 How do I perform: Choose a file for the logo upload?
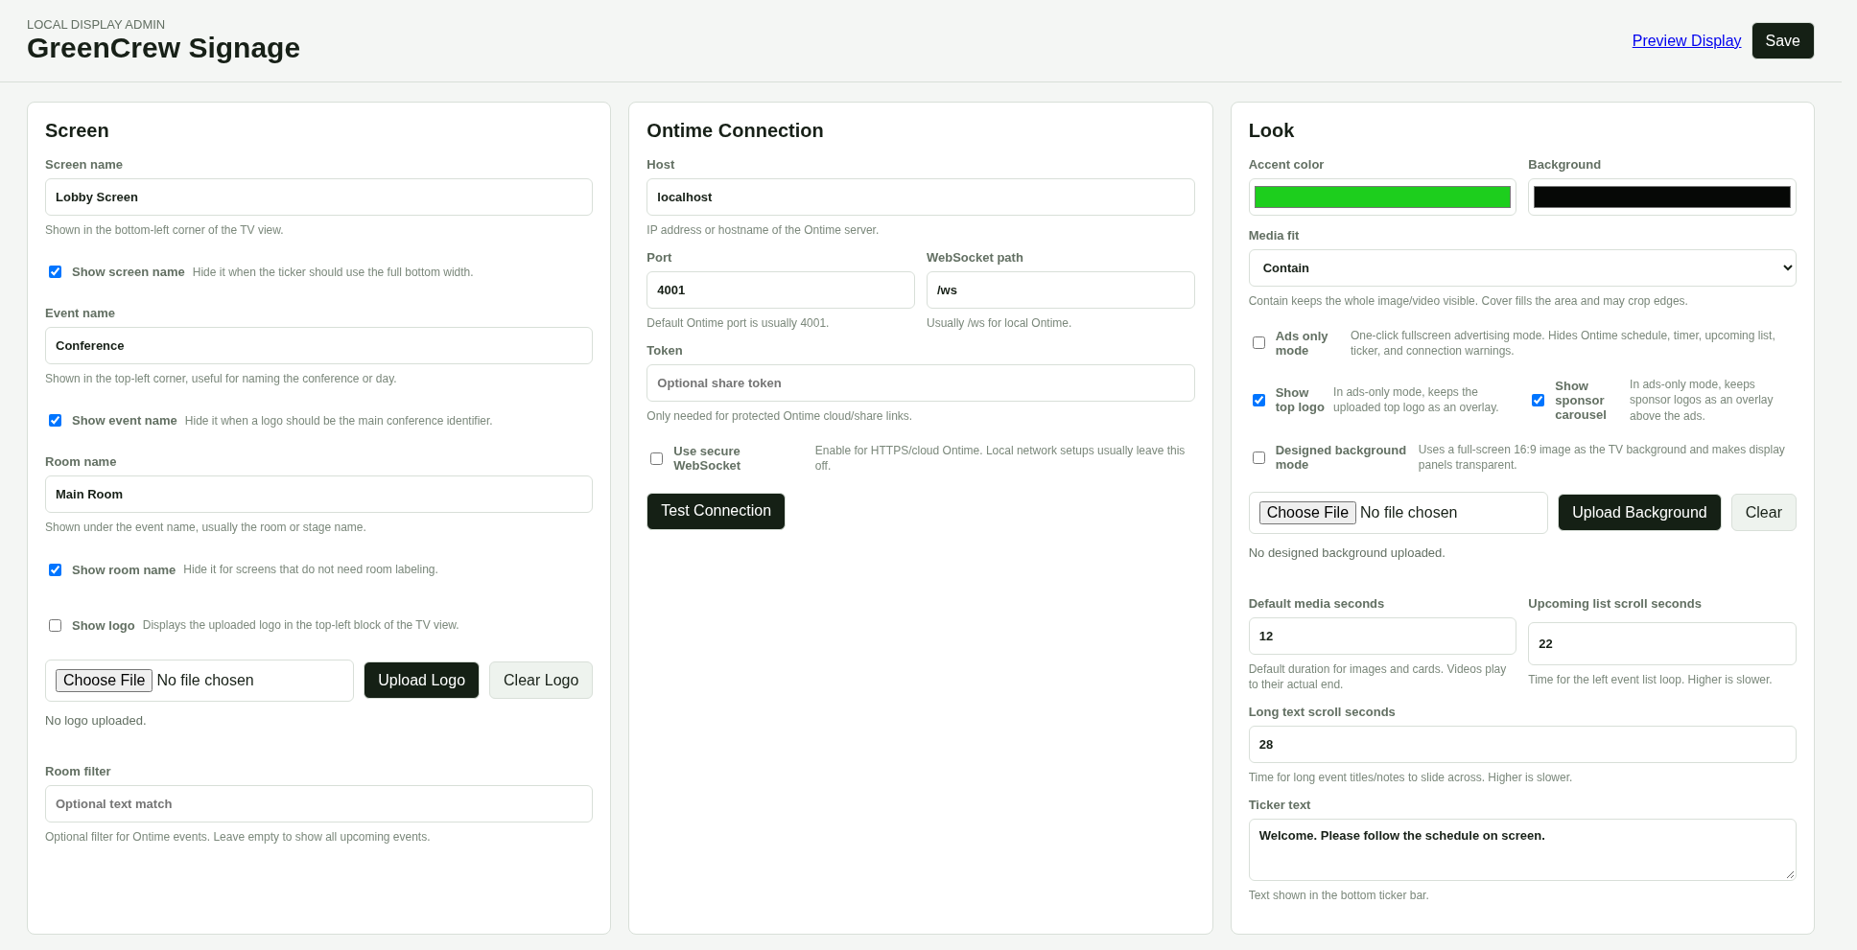point(104,681)
